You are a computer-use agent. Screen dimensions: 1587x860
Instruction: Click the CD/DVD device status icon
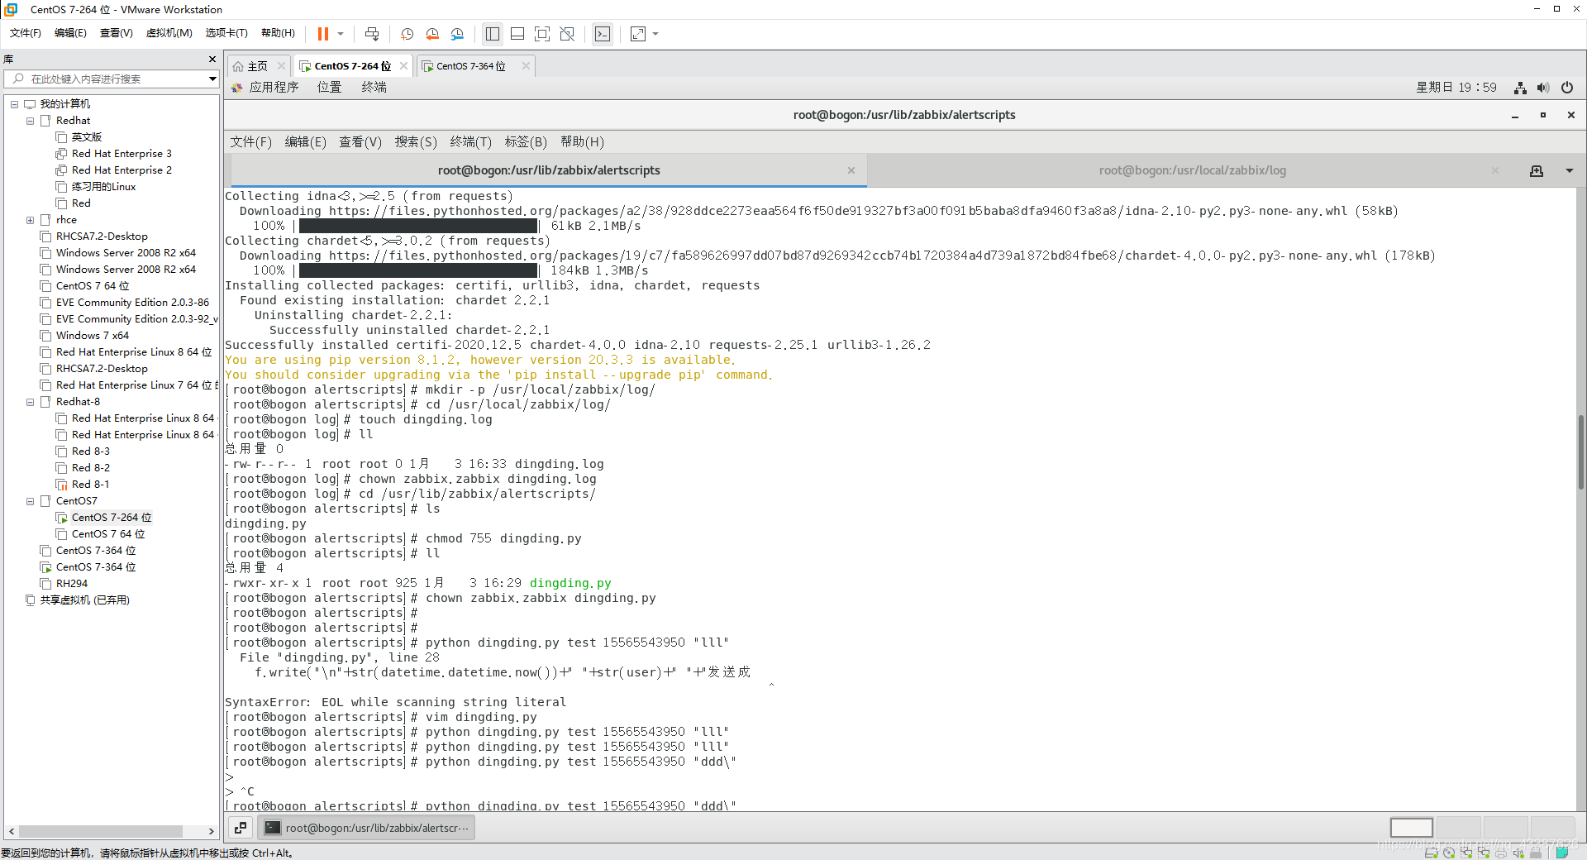click(1448, 853)
